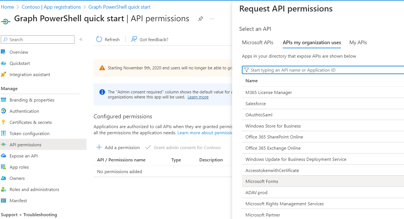Image resolution: width=404 pixels, height=219 pixels.
Task: Select Microsoft Forms from the API list
Action: pos(262,181)
